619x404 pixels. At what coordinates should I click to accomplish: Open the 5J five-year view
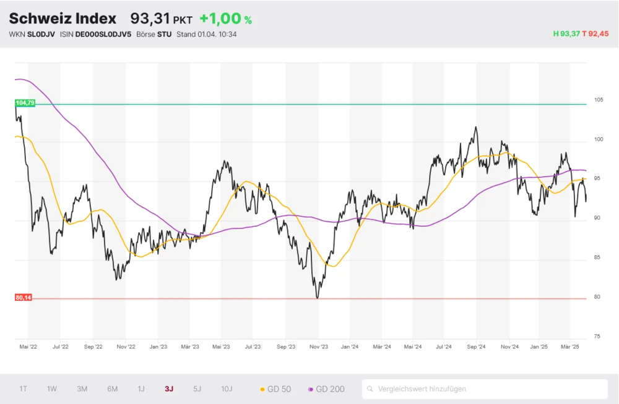pyautogui.click(x=197, y=389)
